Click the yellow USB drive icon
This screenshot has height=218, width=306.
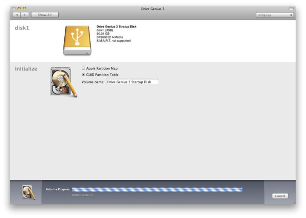tap(77, 40)
